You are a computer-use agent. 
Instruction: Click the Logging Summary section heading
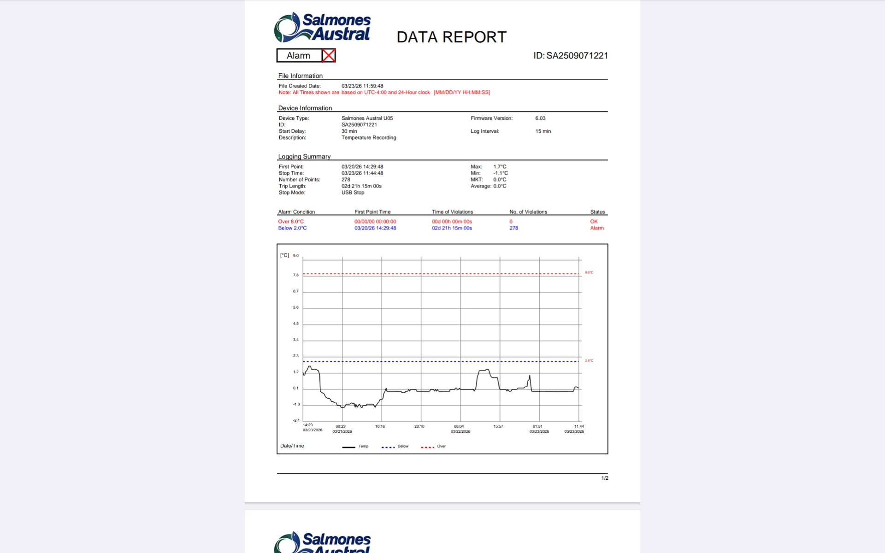304,157
